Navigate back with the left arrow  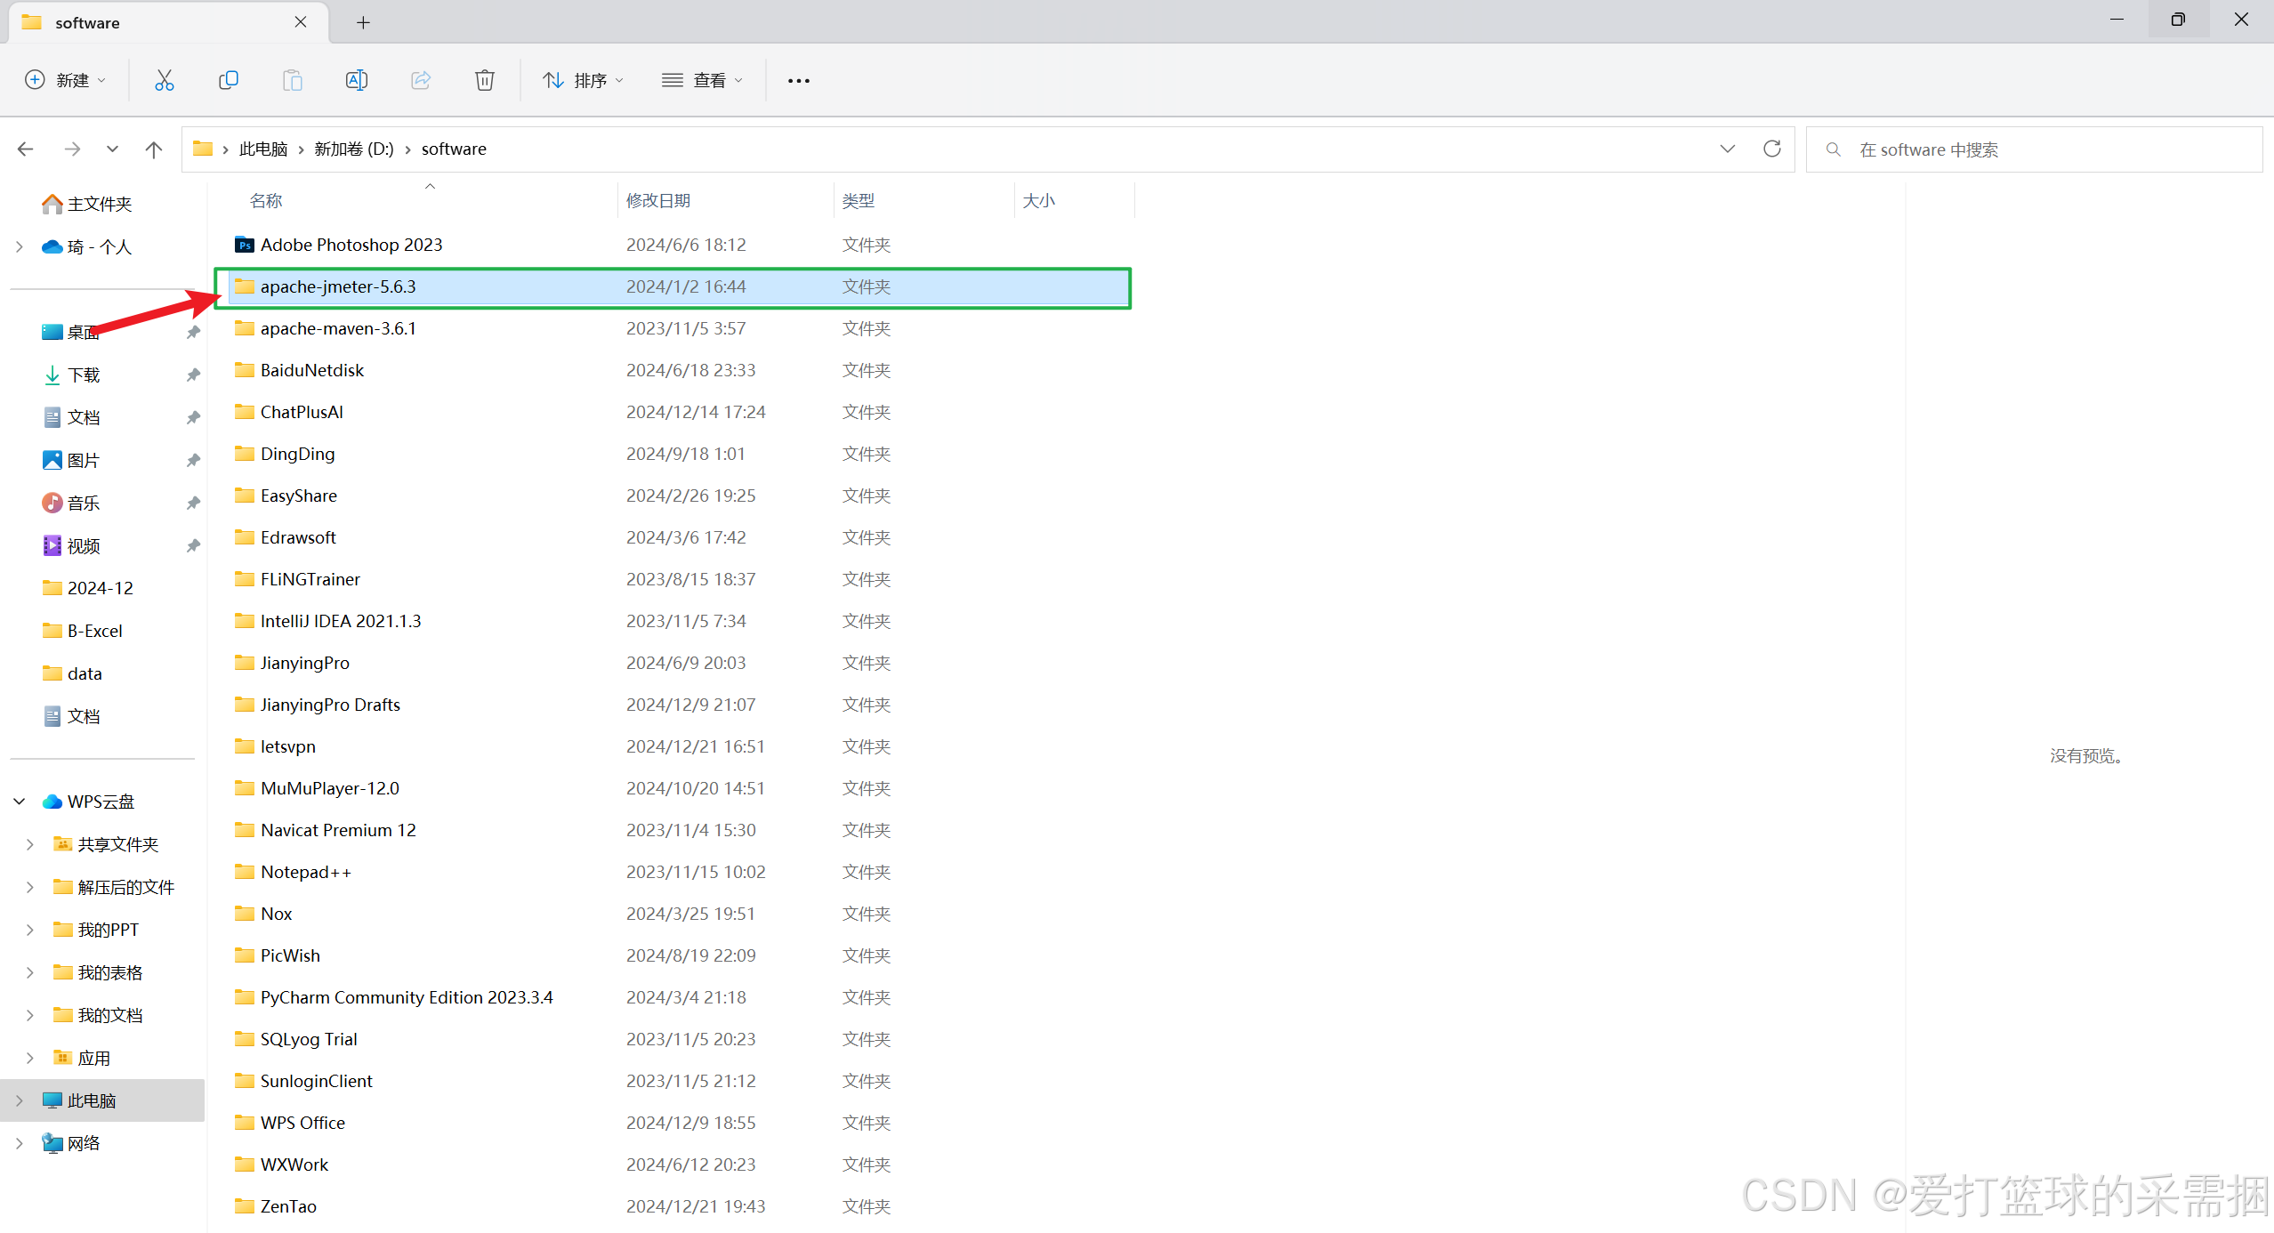(x=26, y=149)
